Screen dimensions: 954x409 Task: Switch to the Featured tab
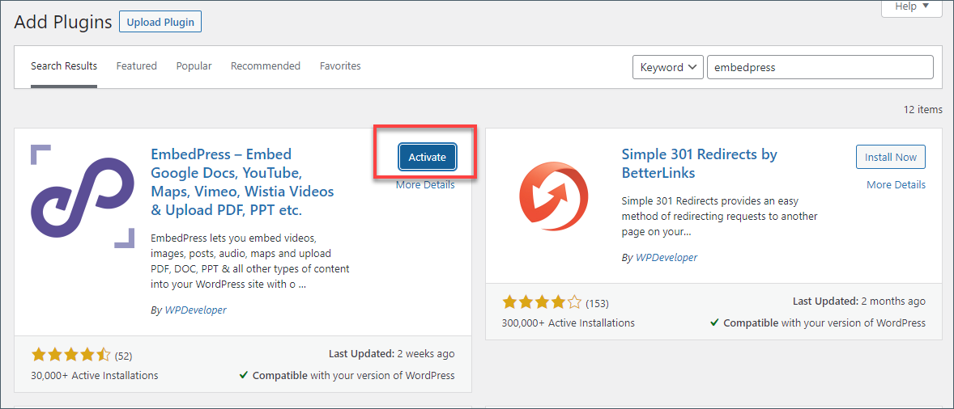click(137, 66)
